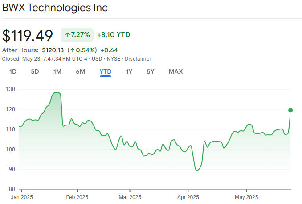Click the May 2025 axis label
The height and width of the screenshot is (204, 302).
(246, 197)
